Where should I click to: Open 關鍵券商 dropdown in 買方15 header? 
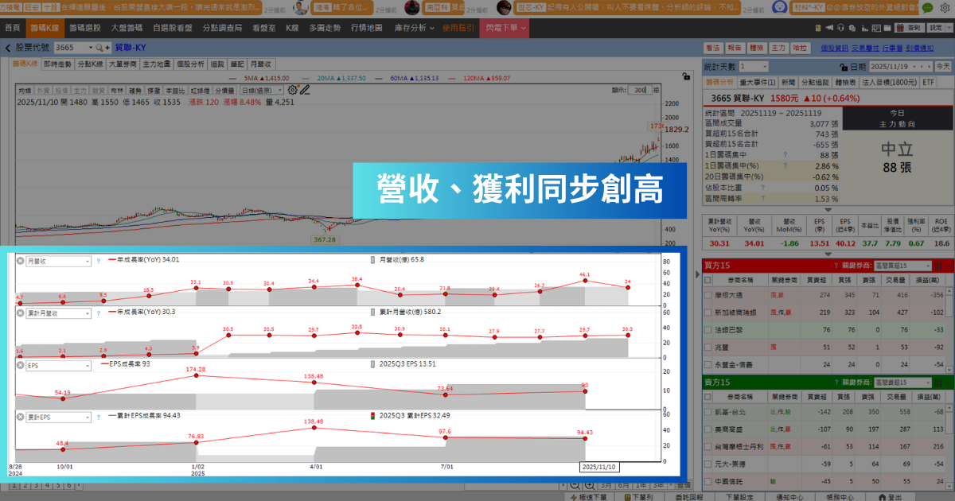tap(902, 266)
